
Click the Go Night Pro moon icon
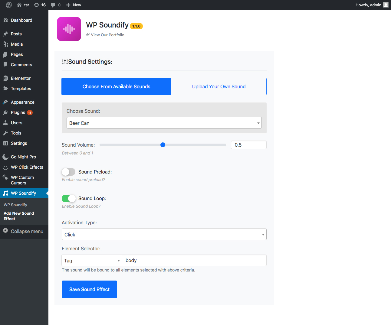(5, 157)
